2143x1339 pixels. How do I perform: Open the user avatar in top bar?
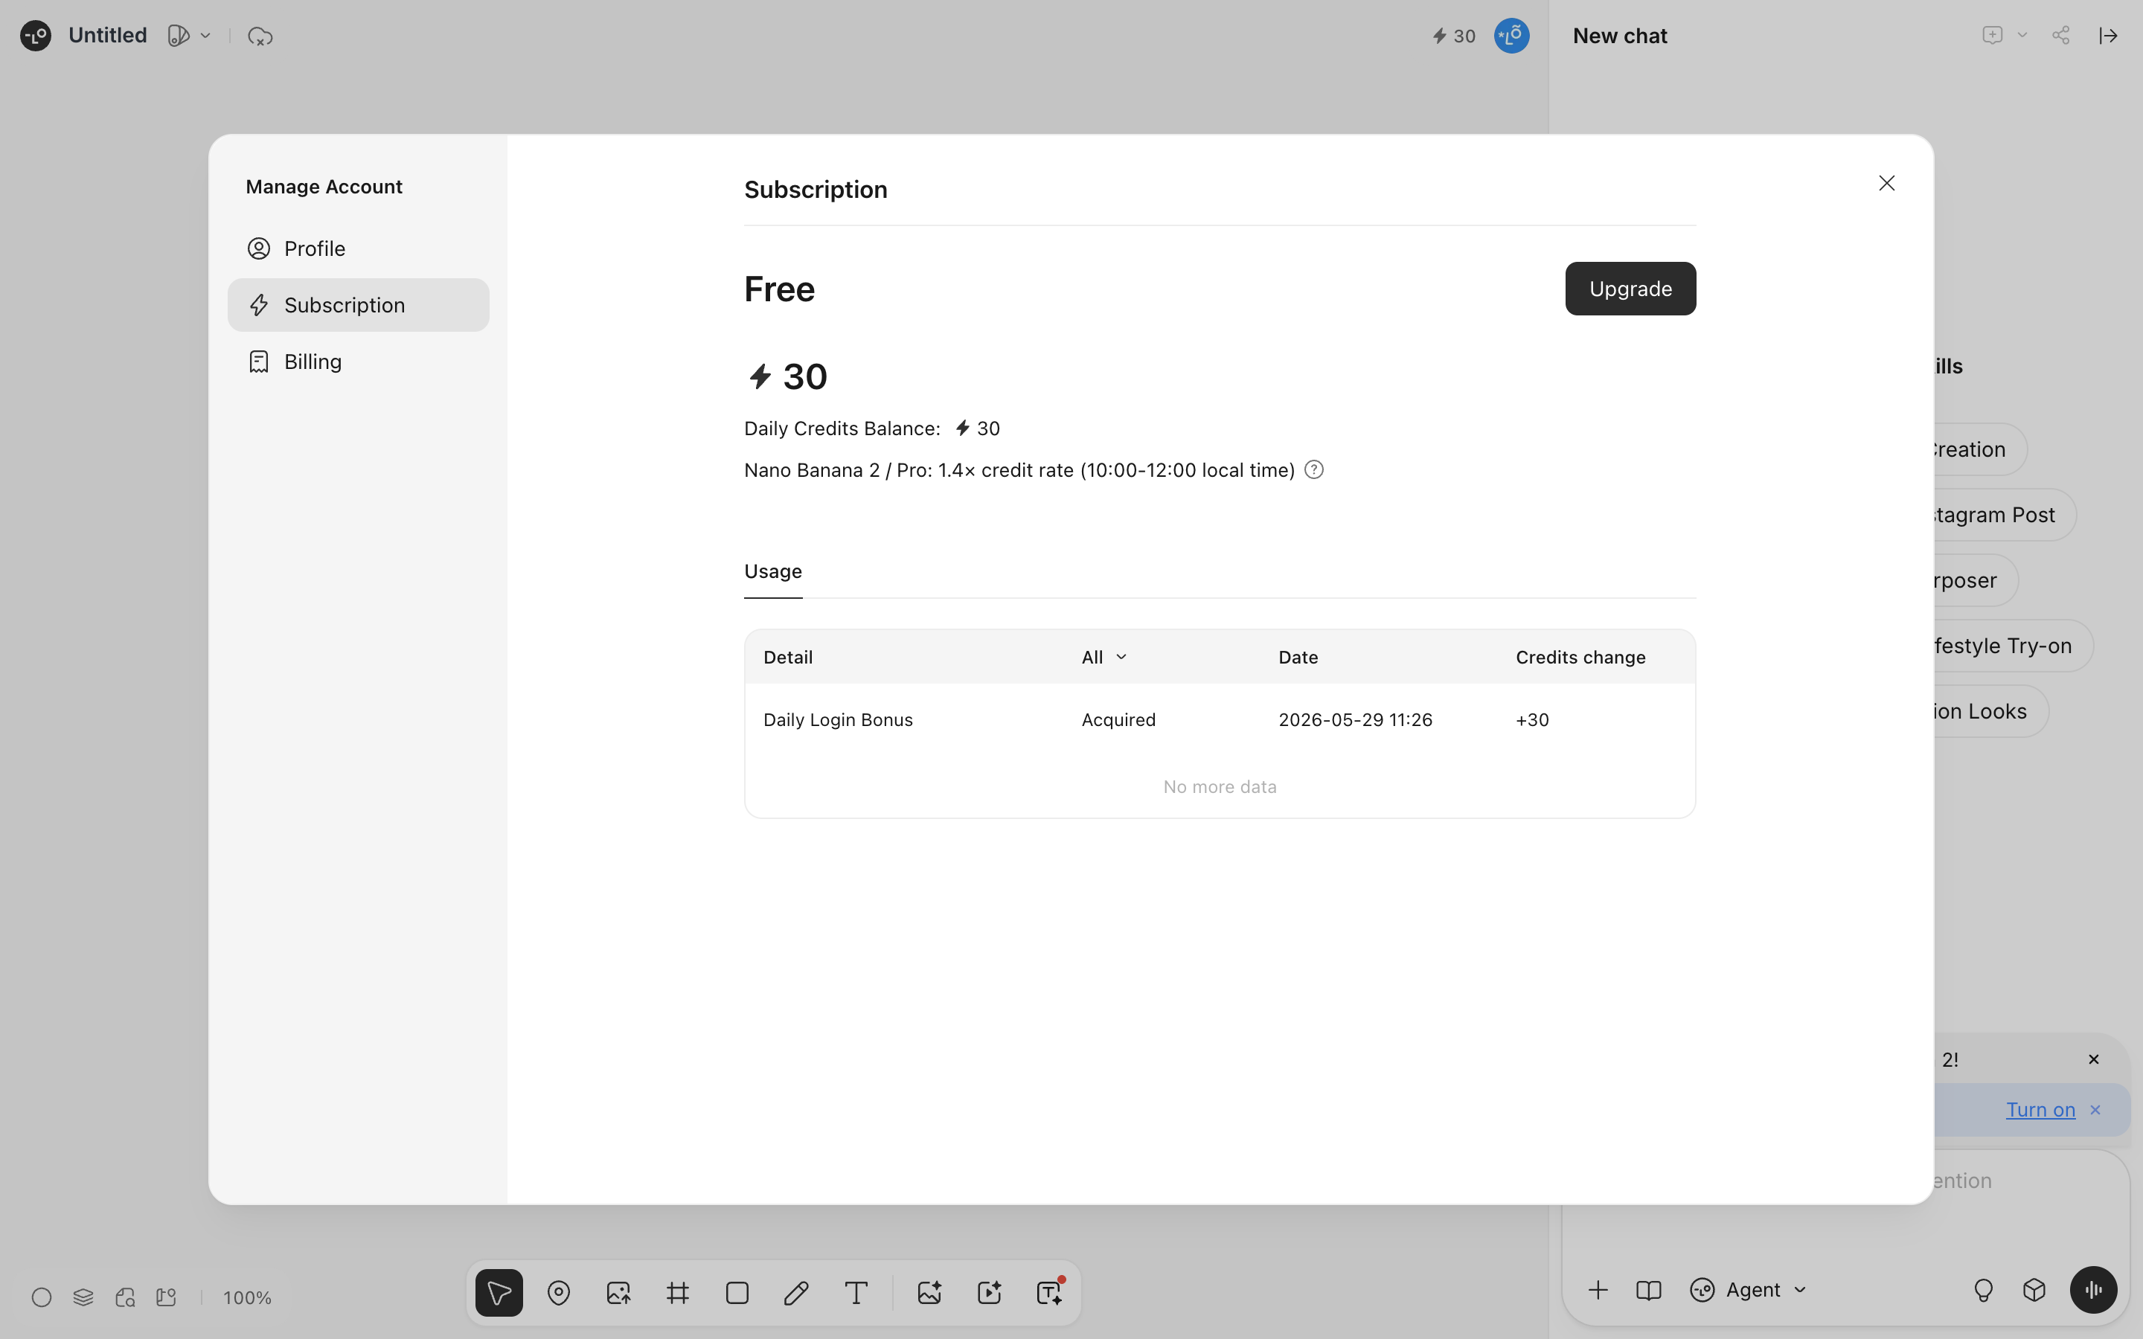tap(1511, 36)
